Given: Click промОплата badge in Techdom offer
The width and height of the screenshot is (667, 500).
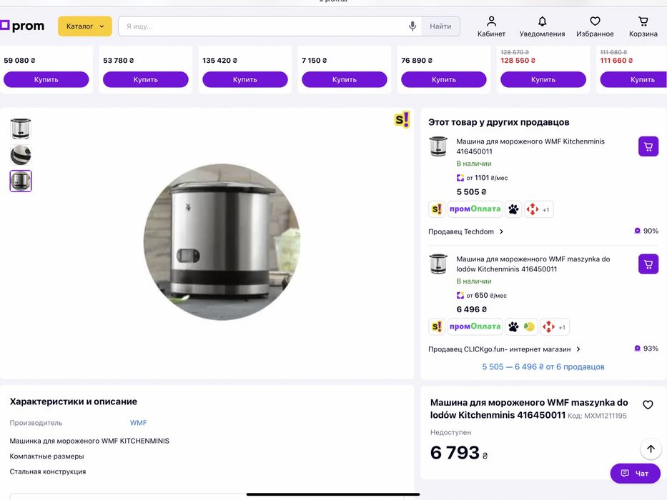Looking at the screenshot, I should click(x=475, y=209).
